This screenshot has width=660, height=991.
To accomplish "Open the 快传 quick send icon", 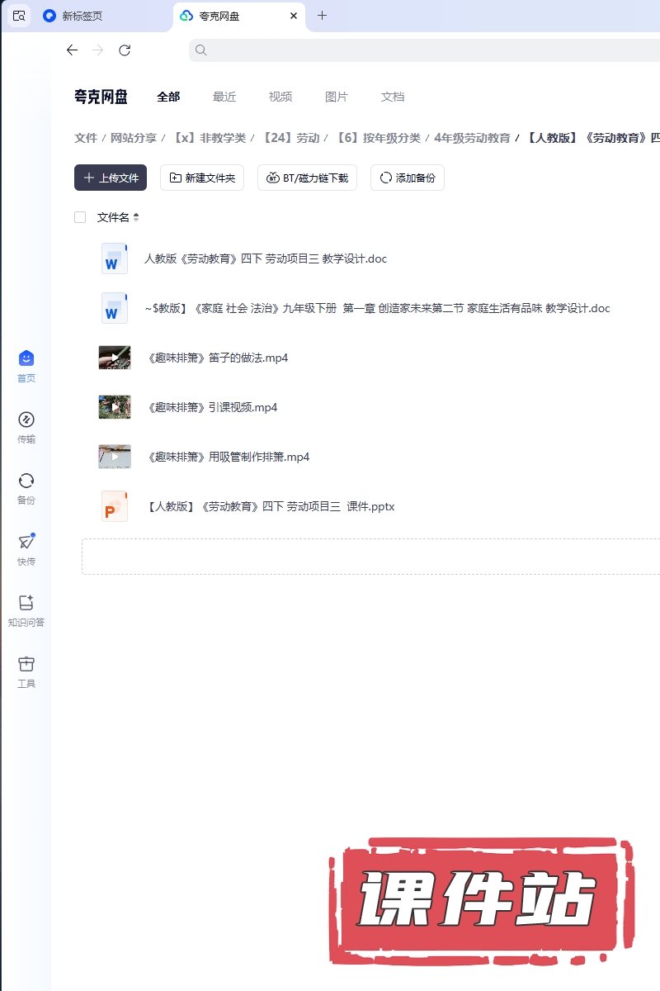I will tap(26, 542).
